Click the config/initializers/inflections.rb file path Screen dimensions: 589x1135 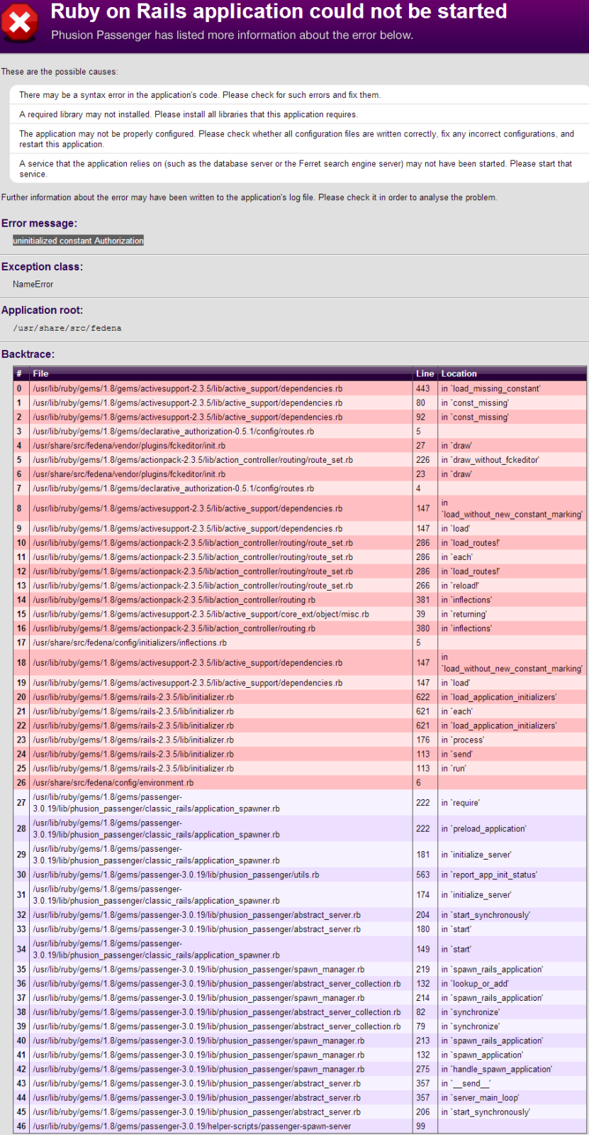[130, 642]
